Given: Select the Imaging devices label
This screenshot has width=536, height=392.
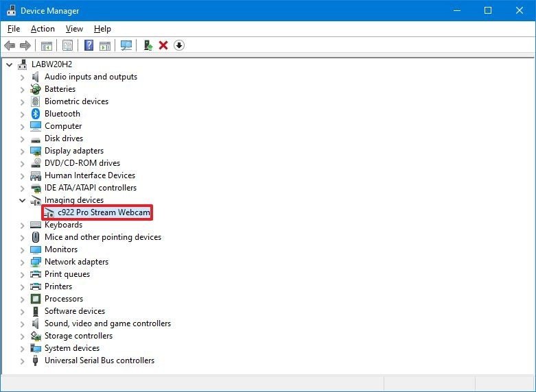Looking at the screenshot, I should click(74, 200).
